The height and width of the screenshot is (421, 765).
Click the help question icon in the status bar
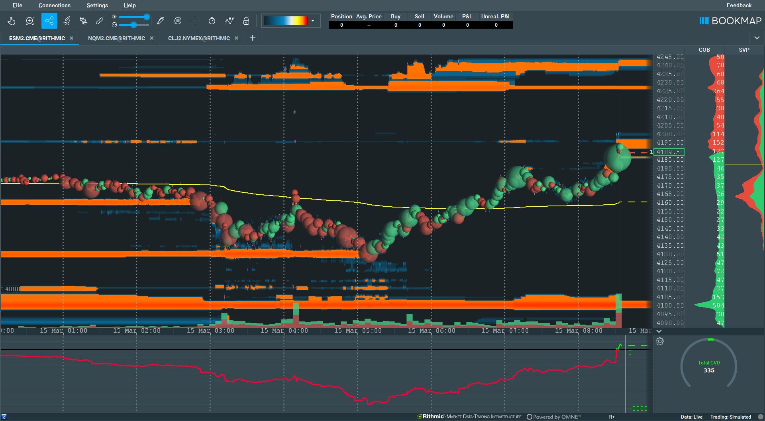point(4,417)
